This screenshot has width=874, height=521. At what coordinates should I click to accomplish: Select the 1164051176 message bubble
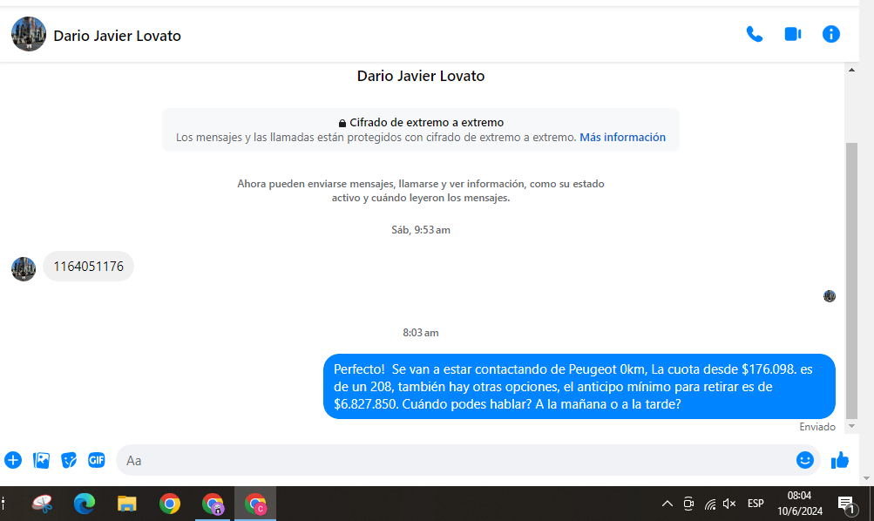click(x=88, y=267)
